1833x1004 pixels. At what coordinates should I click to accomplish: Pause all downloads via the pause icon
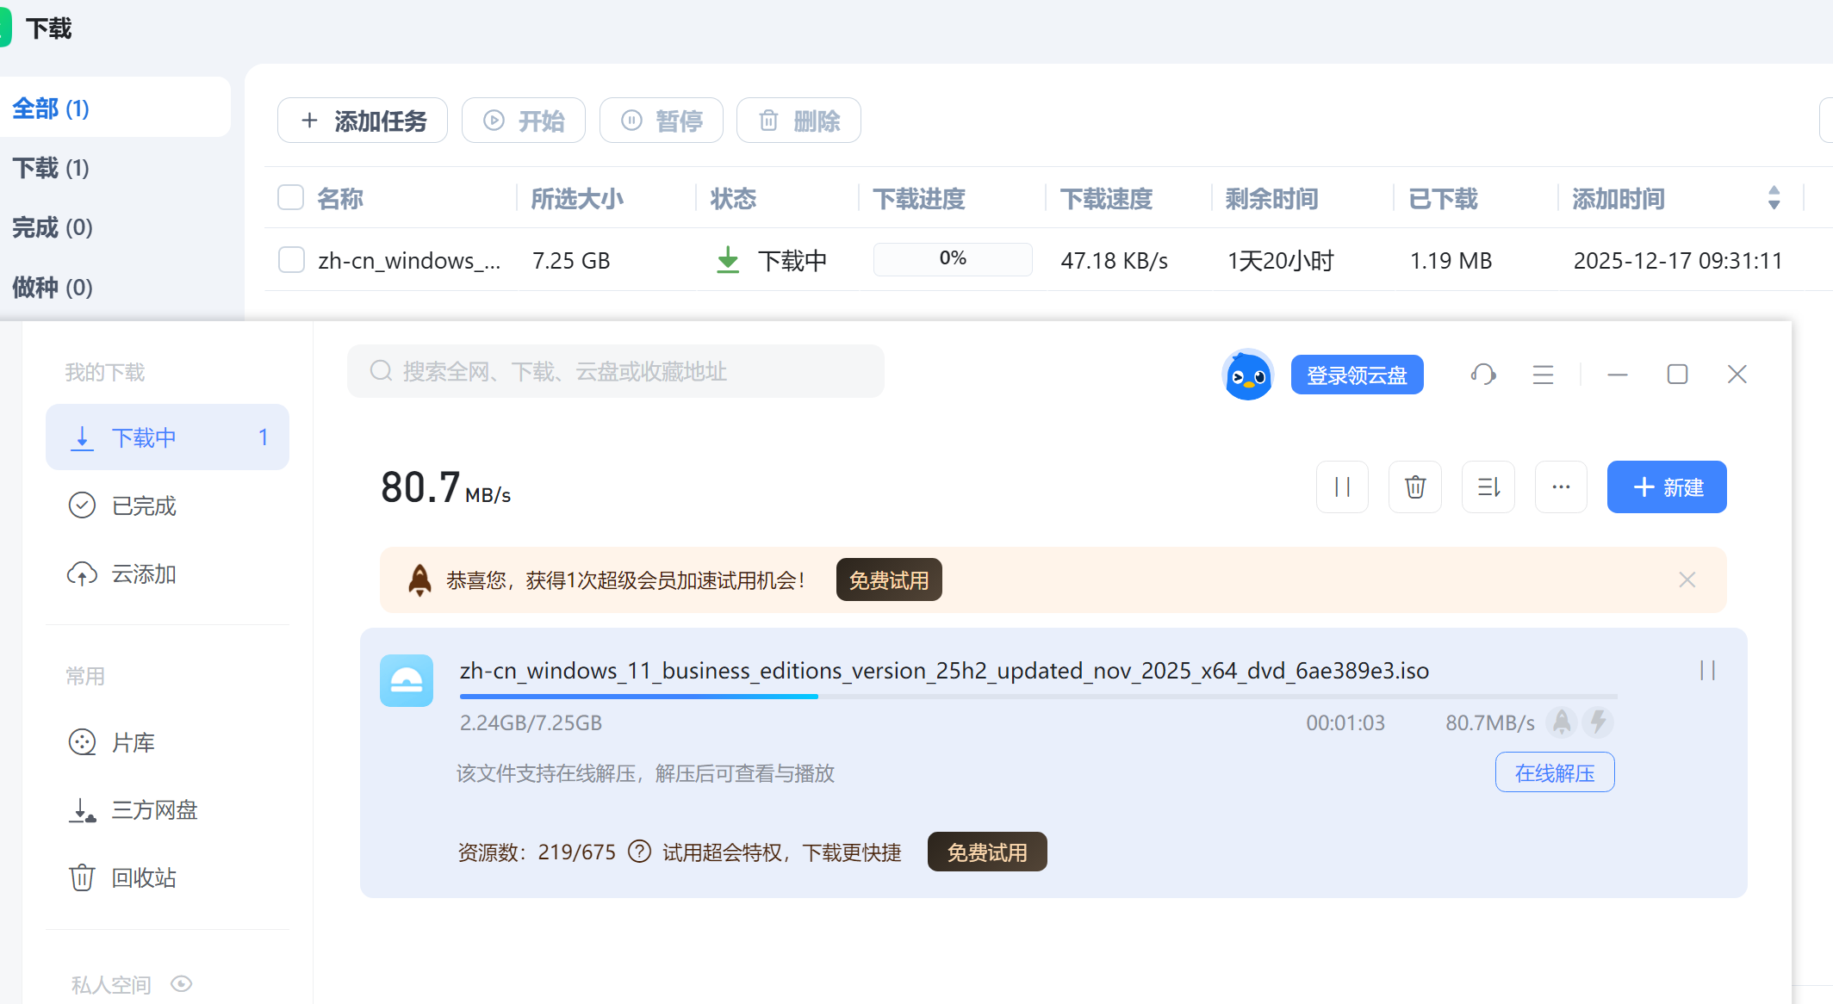click(1342, 487)
